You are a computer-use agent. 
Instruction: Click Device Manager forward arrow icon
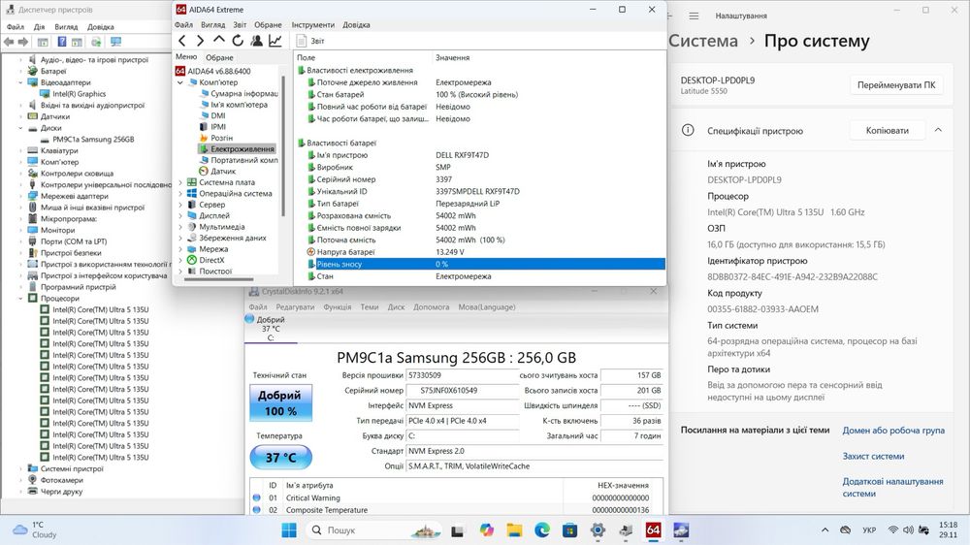point(23,42)
